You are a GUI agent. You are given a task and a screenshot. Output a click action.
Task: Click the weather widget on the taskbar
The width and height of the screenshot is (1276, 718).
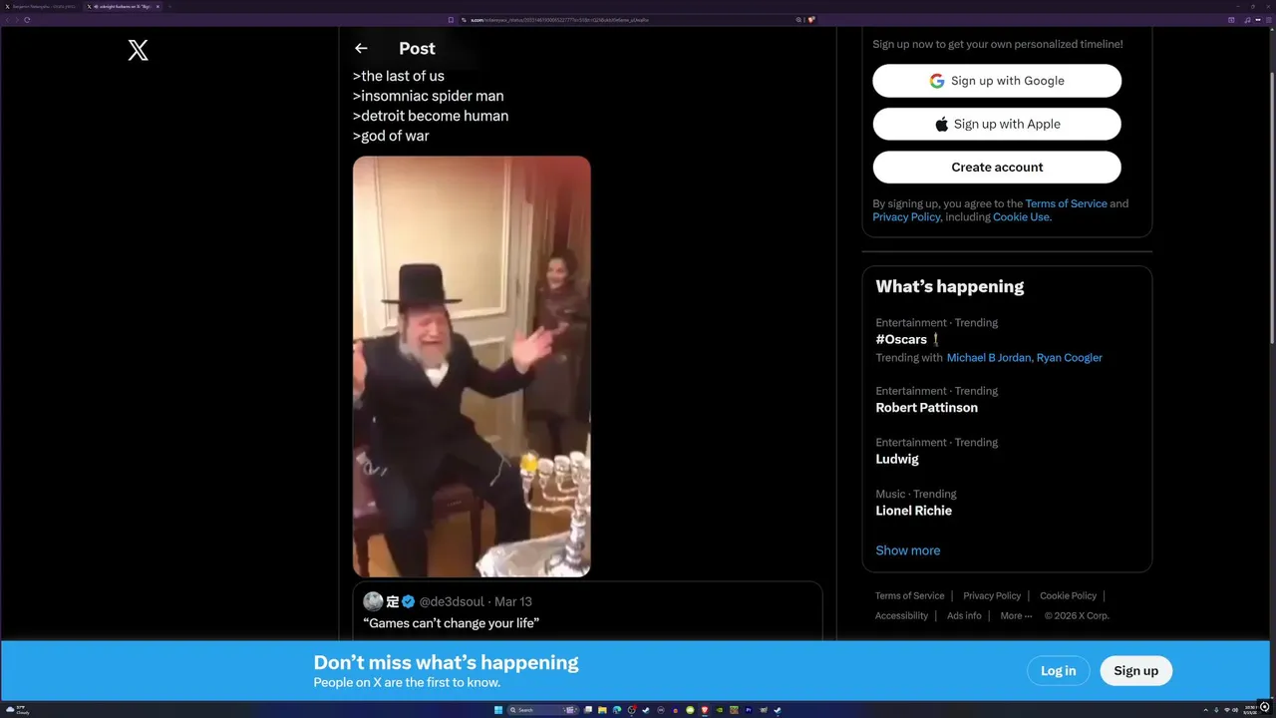(x=17, y=710)
